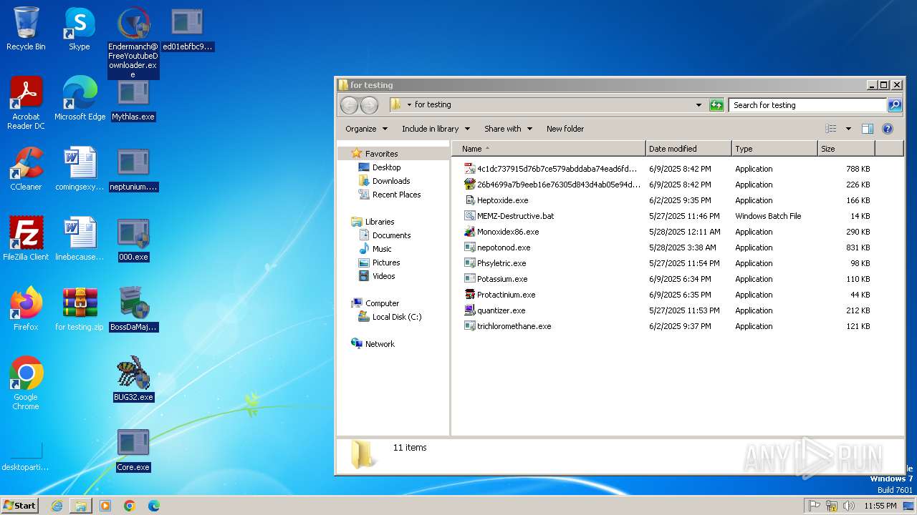Select the BossDaMaj desktop icon

133,309
